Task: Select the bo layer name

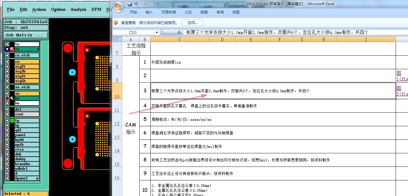Action: [x=27, y=103]
